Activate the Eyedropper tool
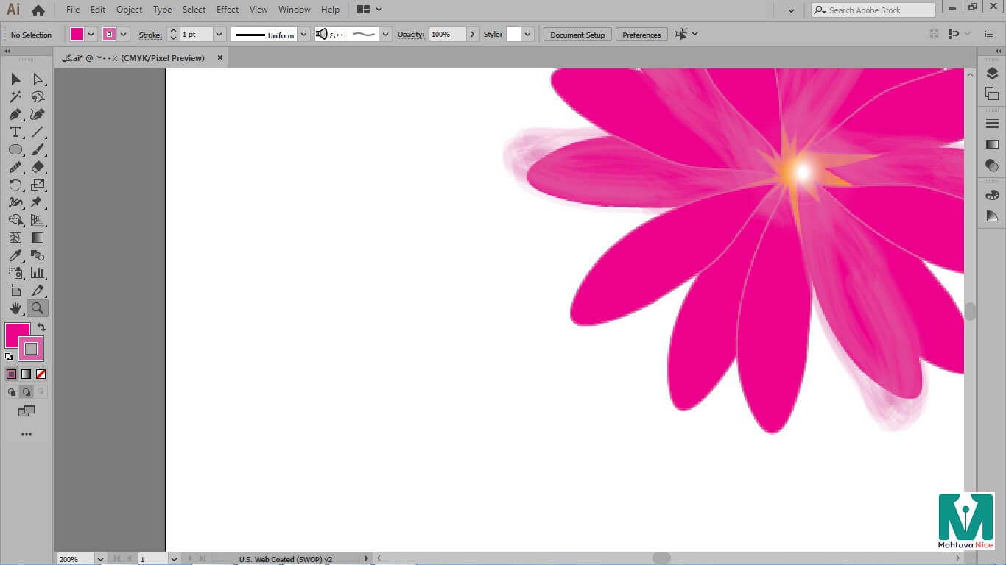 15,256
